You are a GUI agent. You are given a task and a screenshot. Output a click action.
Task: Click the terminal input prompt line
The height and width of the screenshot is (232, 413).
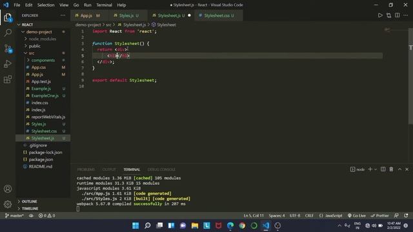point(78,209)
